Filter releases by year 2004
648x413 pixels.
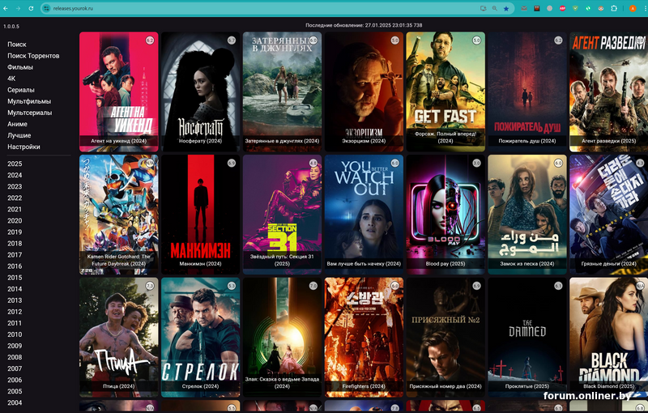pyautogui.click(x=15, y=402)
